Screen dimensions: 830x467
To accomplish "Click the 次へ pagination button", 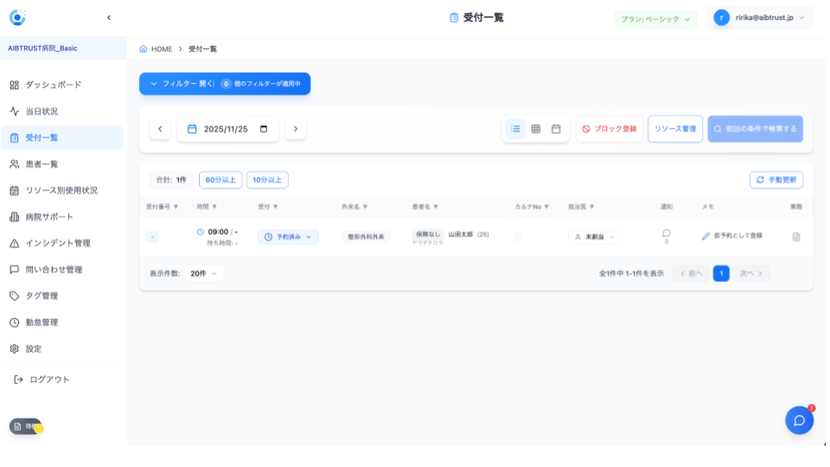I will [751, 274].
